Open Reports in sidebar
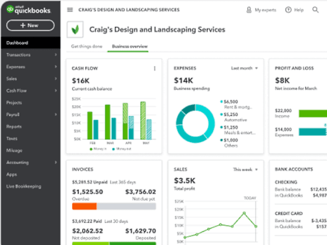Viewport: 327px width, 245px height. (14, 127)
